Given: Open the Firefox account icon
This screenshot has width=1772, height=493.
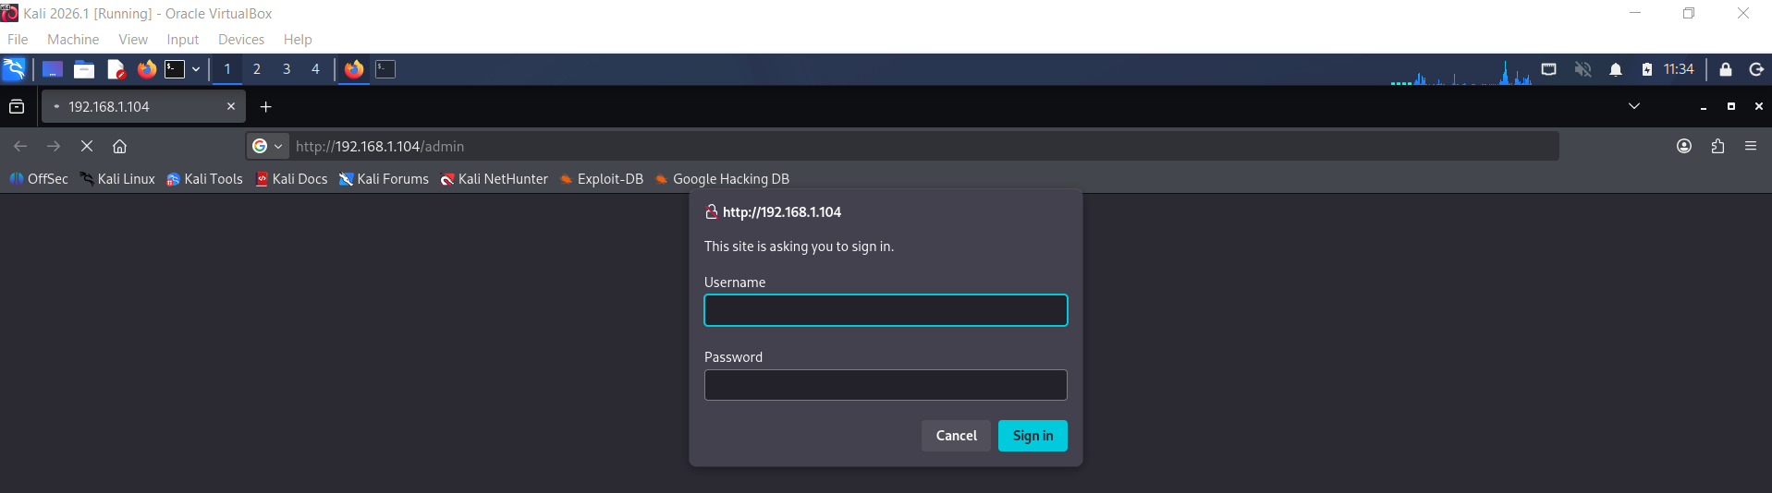Looking at the screenshot, I should 1684,146.
